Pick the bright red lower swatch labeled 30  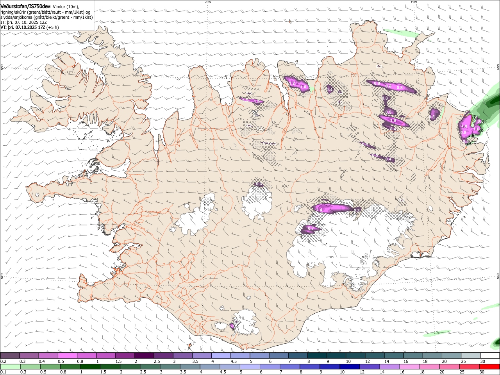coord(489,366)
